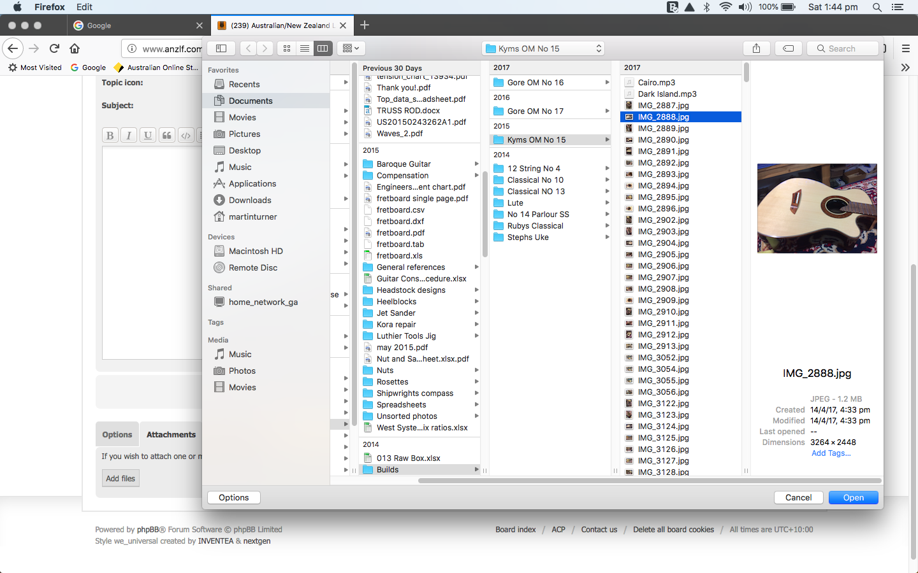Expand the Rubys Classical folder arrow
Screen dimensions: 918x573
pos(607,225)
